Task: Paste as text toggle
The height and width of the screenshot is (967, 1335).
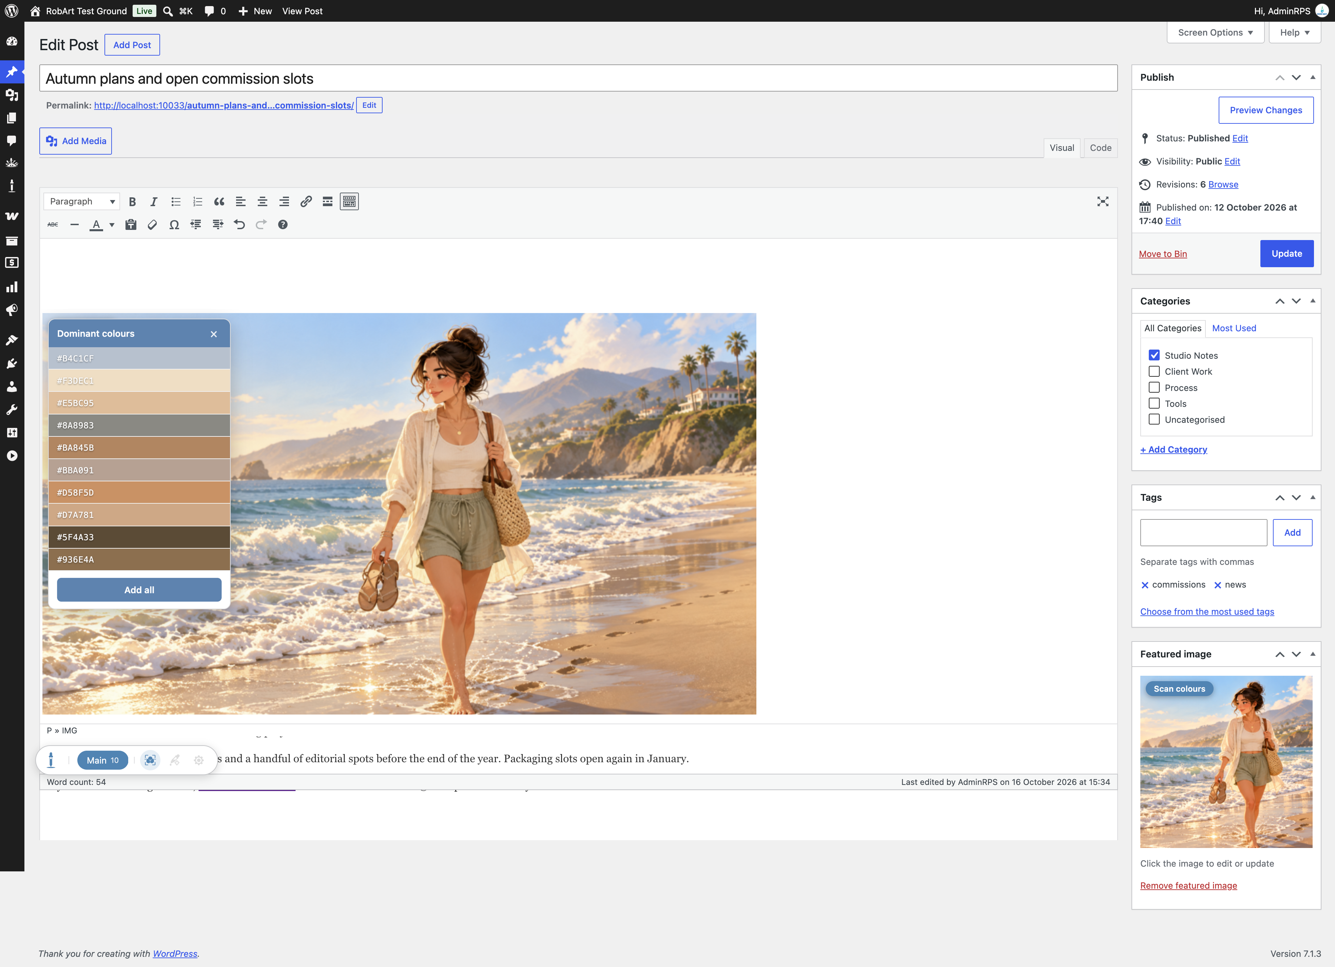Action: (131, 225)
